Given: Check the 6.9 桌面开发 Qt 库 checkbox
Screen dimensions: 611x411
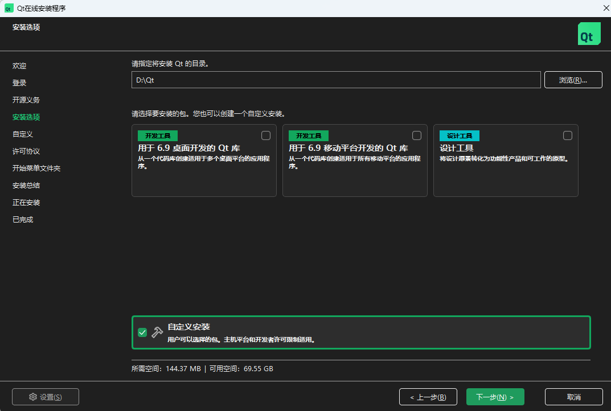Looking at the screenshot, I should (266, 135).
